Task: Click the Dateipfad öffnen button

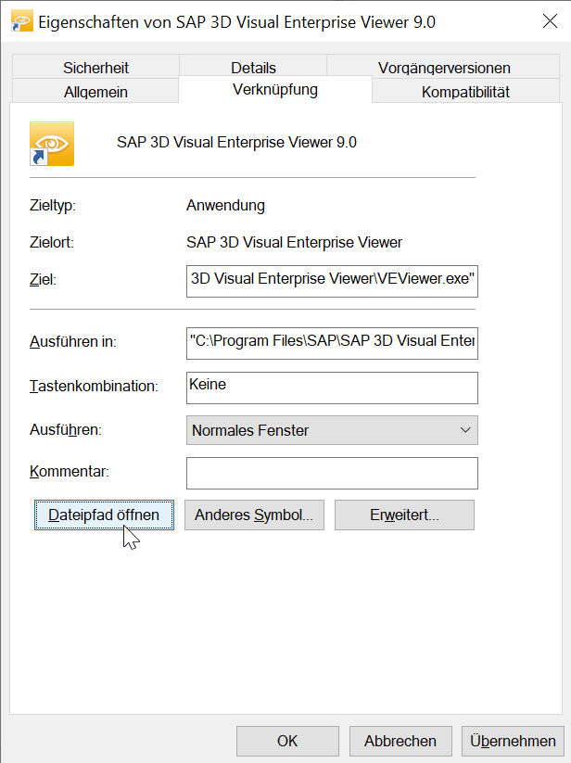Action: [104, 515]
